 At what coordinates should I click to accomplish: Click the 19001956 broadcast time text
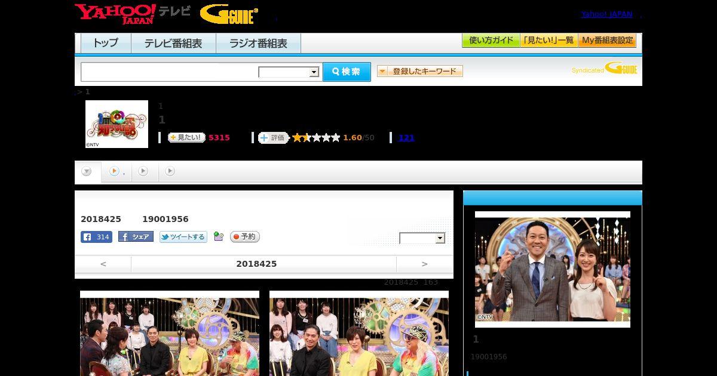coord(166,219)
